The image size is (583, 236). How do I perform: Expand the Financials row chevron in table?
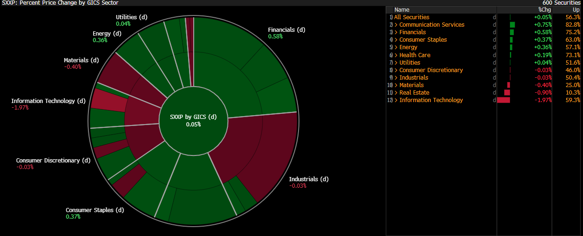396,32
